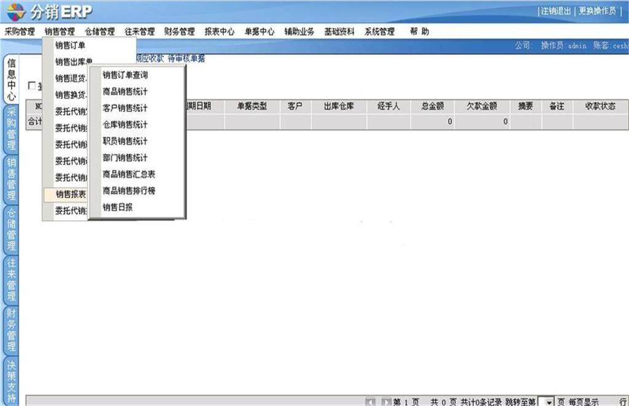629x406 pixels.
Task: Select 商品销售排行榜 in the submenu
Action: pyautogui.click(x=129, y=191)
